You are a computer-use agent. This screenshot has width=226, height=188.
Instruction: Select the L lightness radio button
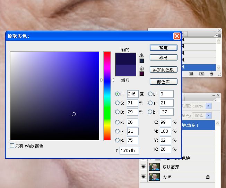point(150,94)
